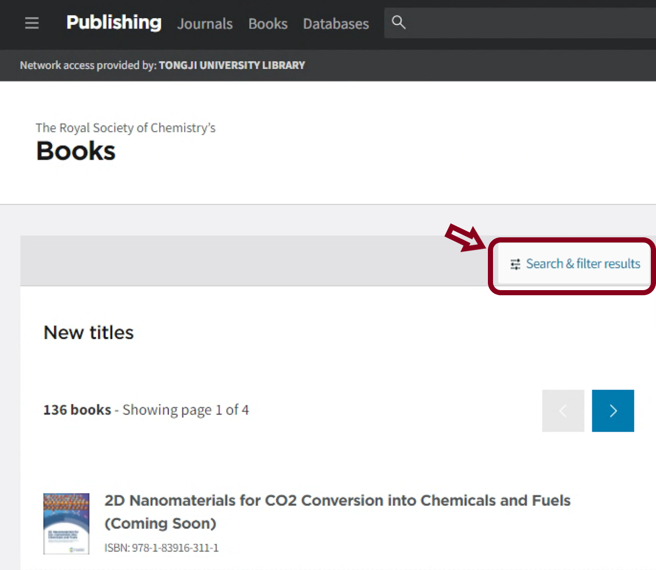Image resolution: width=656 pixels, height=570 pixels.
Task: Click The Royal Society of Chemistry's subtitle
Action: (x=126, y=128)
